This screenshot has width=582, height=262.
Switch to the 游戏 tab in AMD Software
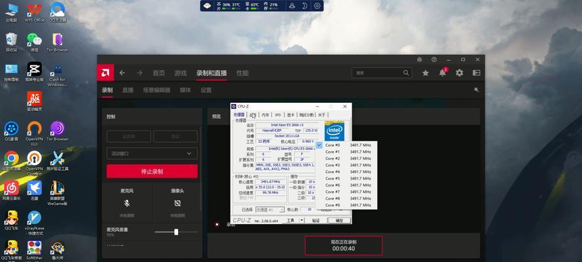[x=181, y=73]
